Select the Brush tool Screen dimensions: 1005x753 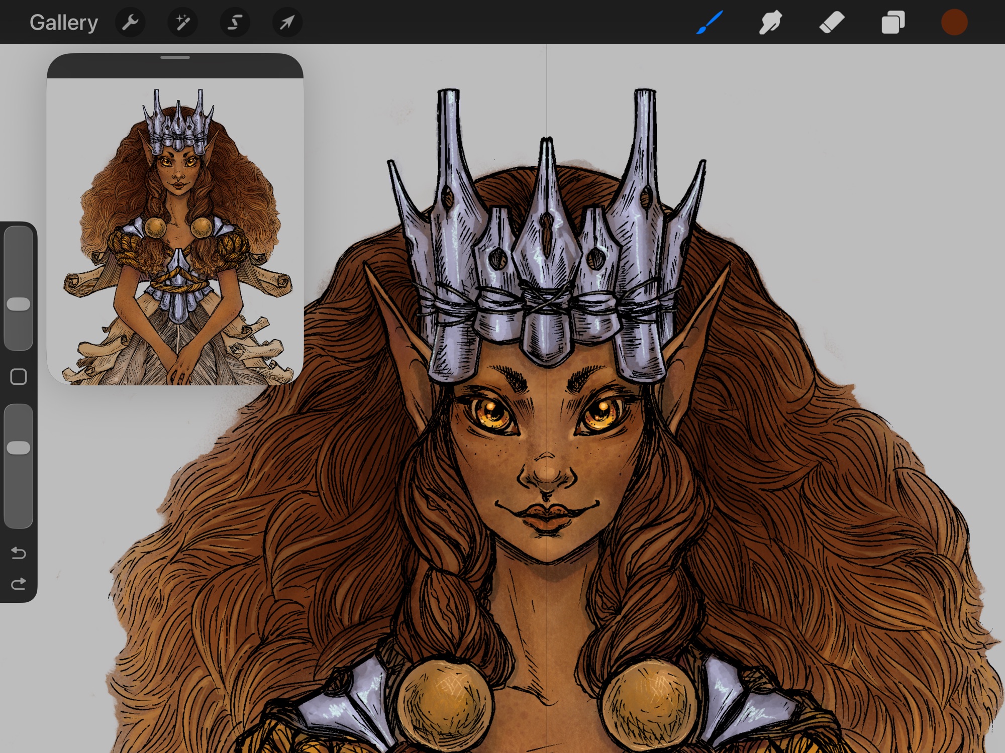709,23
